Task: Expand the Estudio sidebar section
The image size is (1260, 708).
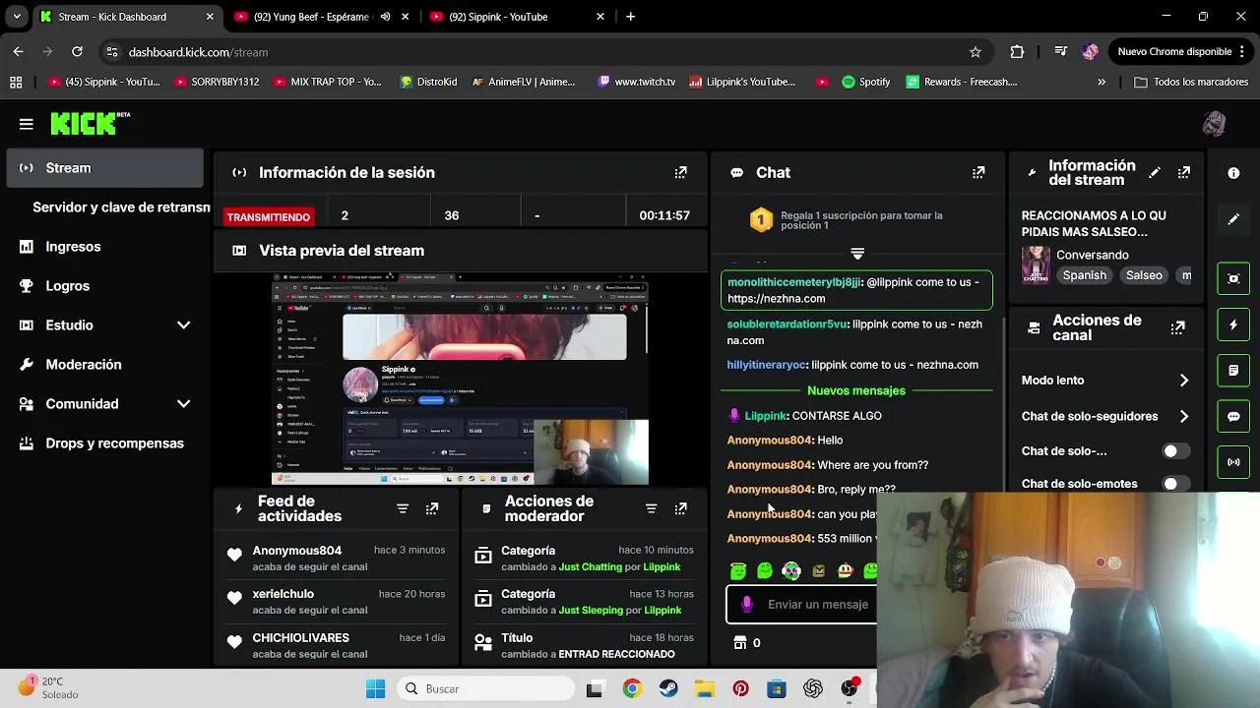Action: (183, 324)
